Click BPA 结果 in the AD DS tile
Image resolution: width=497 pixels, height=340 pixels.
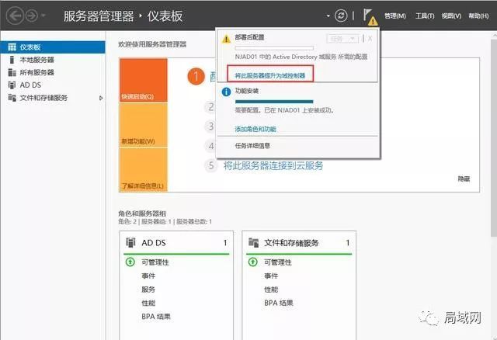156,317
